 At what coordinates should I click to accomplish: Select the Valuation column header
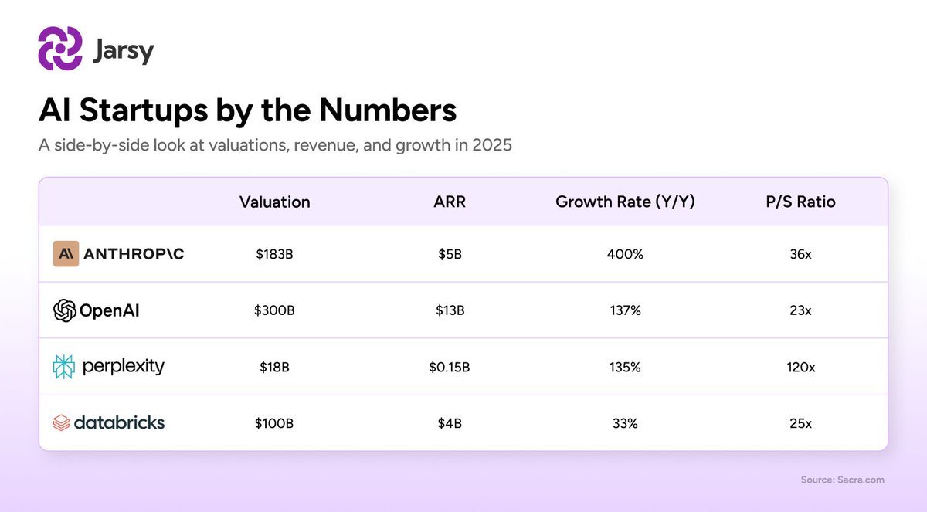(x=274, y=202)
